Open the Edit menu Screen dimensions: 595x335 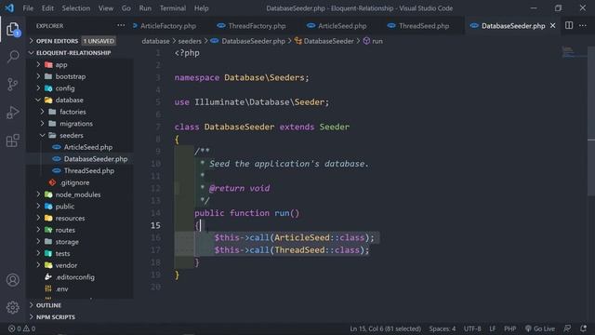(47, 8)
